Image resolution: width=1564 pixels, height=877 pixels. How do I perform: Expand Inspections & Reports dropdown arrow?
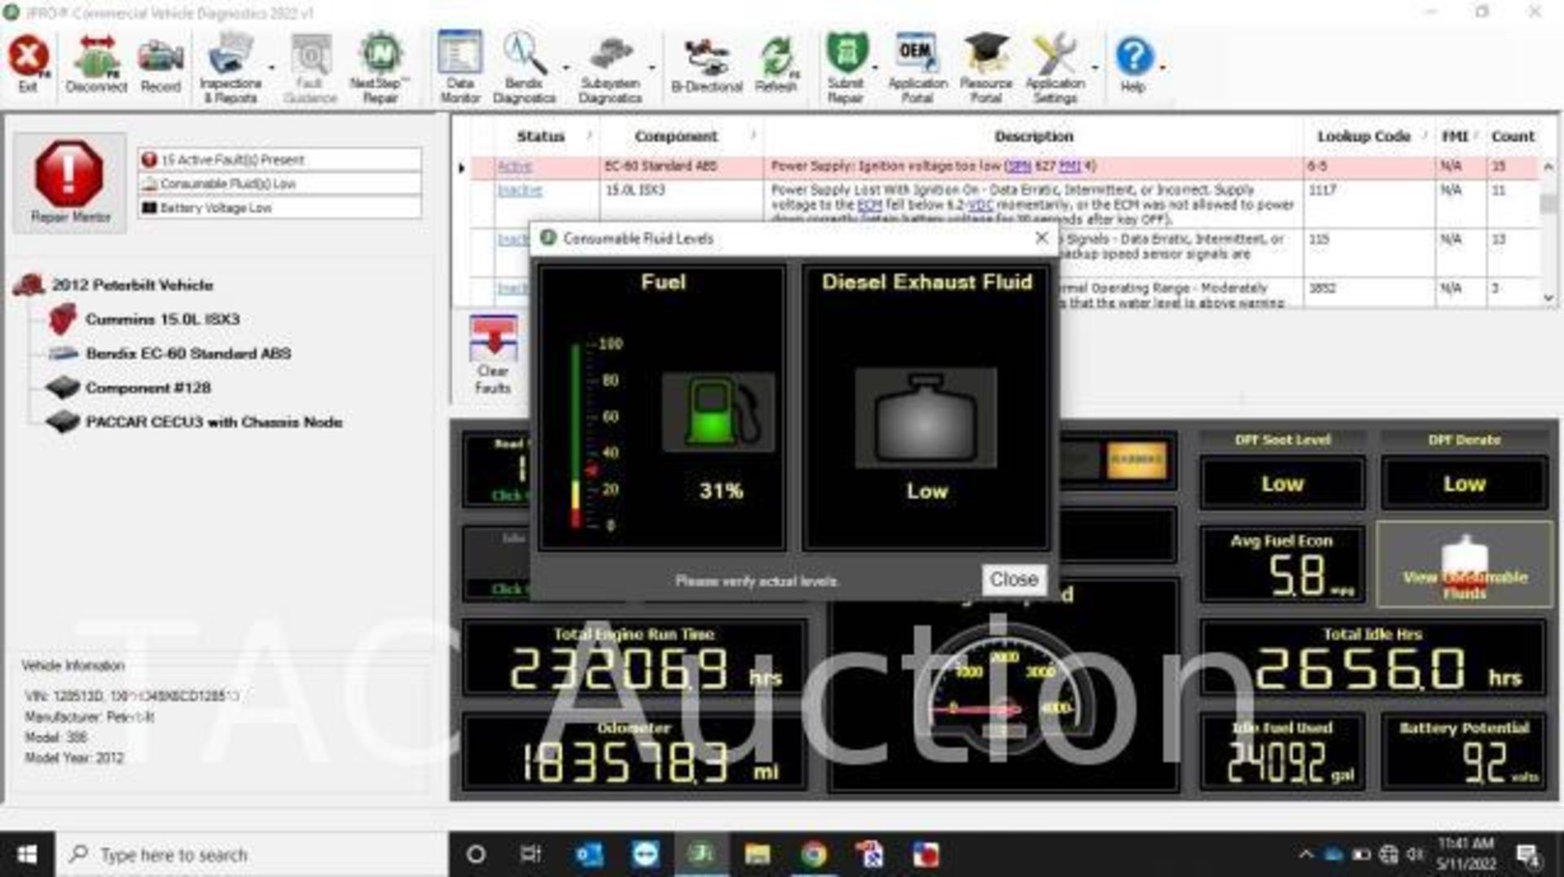271,68
